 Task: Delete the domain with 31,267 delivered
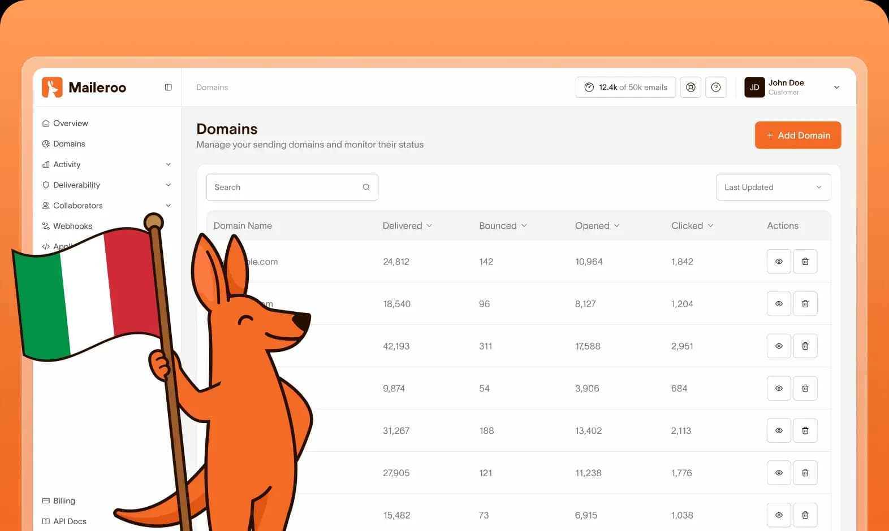coord(805,431)
